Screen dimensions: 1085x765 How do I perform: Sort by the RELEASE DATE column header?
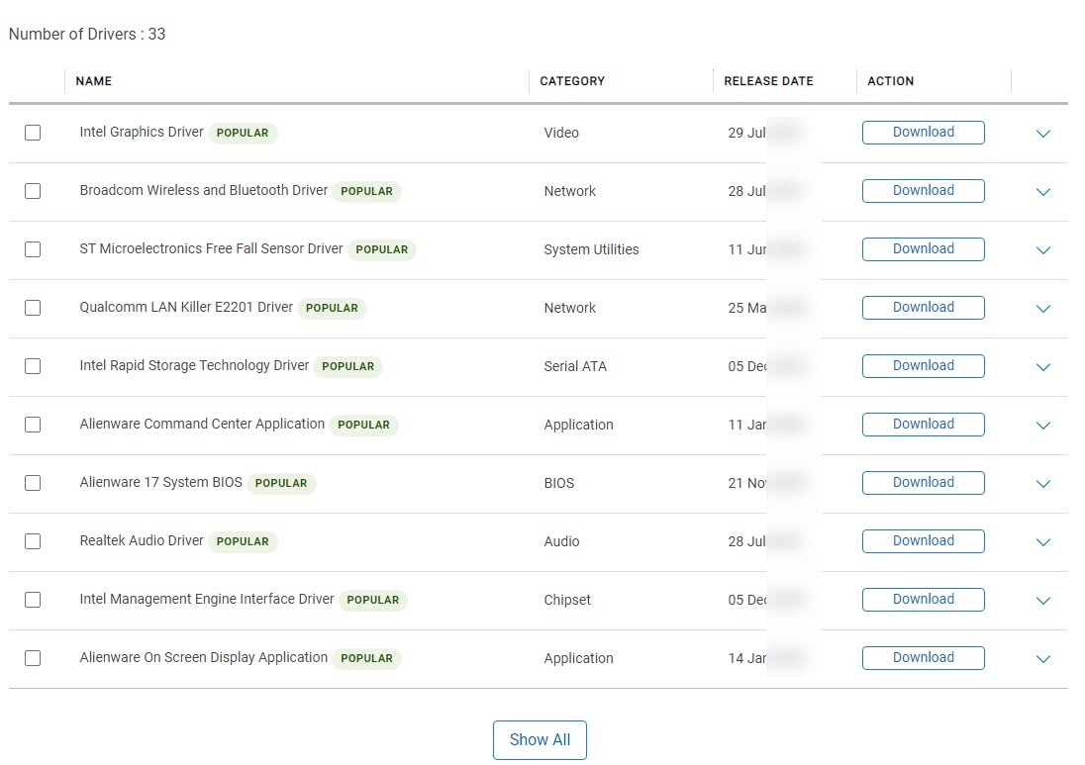tap(769, 81)
